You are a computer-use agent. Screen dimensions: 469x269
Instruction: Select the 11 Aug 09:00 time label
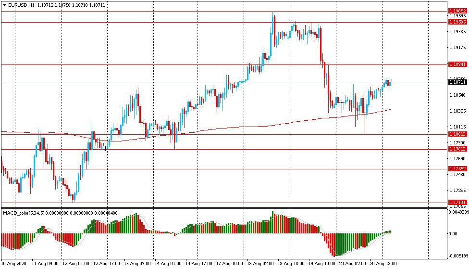(x=45, y=264)
